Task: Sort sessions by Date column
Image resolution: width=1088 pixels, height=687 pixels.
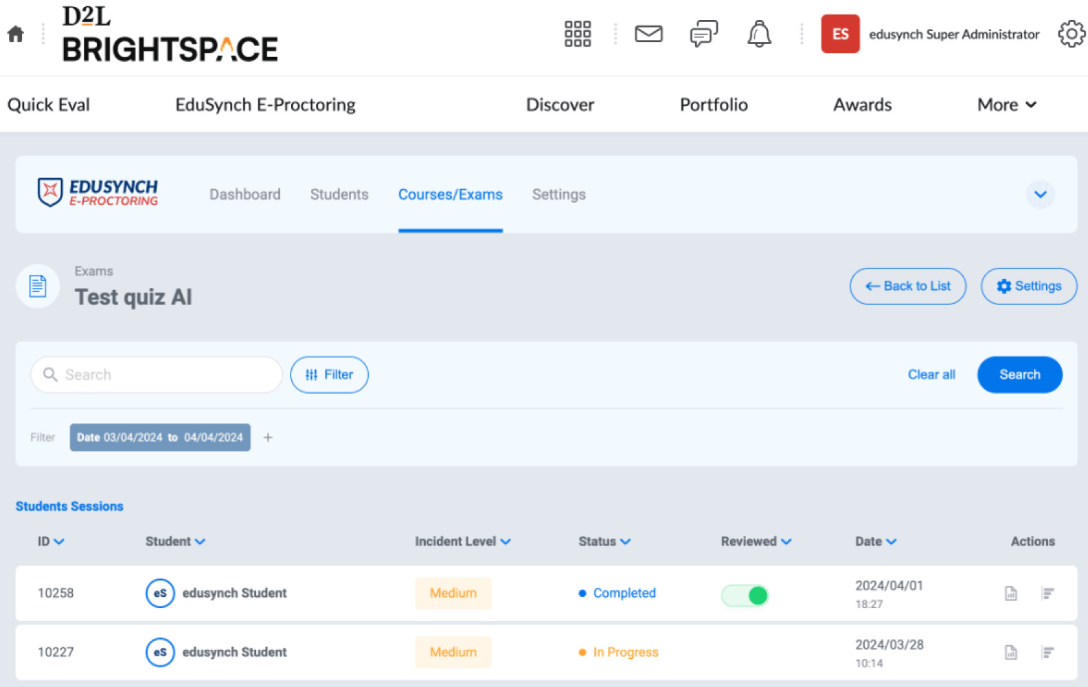Action: (875, 541)
